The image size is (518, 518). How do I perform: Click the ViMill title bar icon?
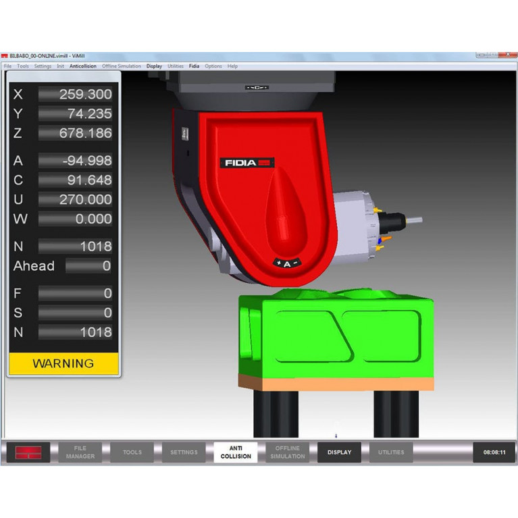click(x=4, y=56)
